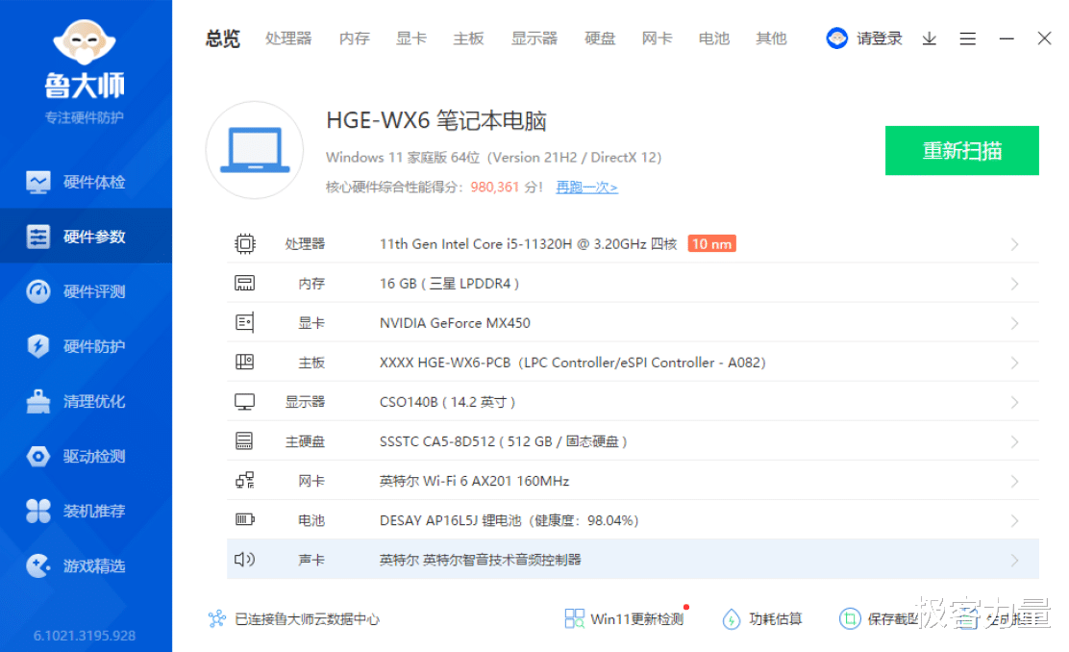Click 已连接鲁大师云数据中心 status text

point(307,618)
